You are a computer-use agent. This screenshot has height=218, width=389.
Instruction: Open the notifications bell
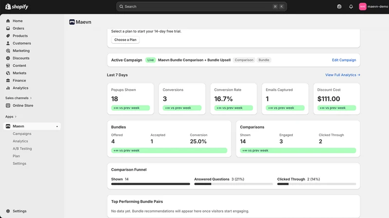(x=351, y=7)
